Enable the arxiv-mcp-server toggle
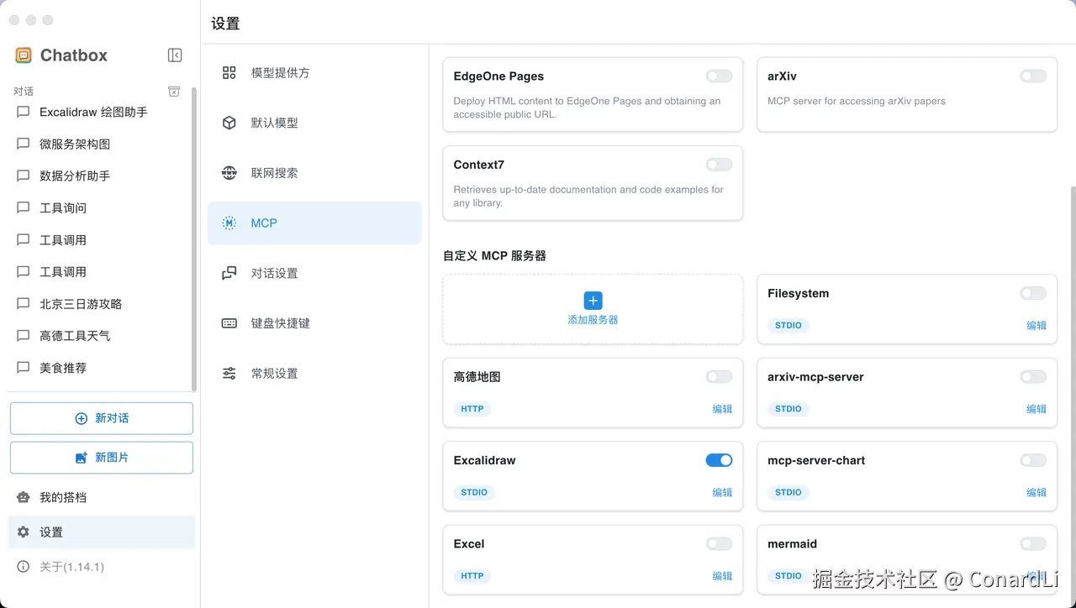The height and width of the screenshot is (608, 1076). 1033,377
